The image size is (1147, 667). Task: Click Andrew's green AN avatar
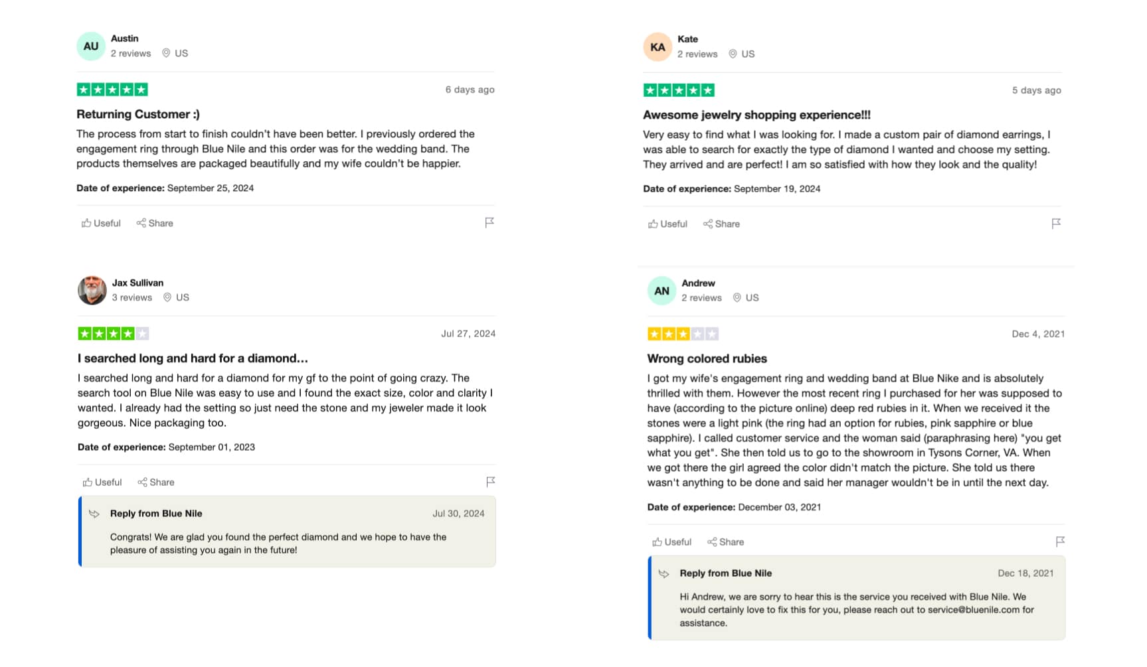(x=662, y=290)
